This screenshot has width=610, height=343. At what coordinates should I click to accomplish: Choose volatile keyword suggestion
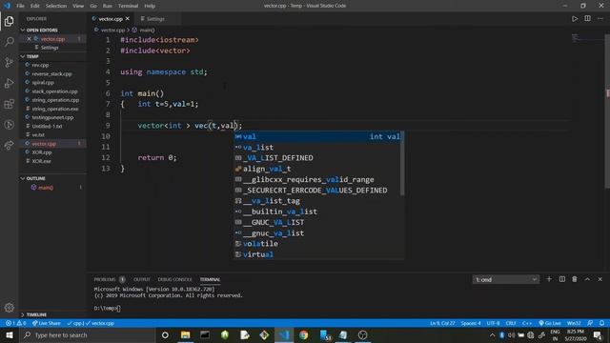pos(317,244)
